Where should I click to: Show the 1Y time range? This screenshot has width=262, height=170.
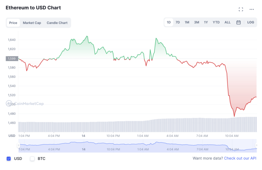[x=206, y=22]
